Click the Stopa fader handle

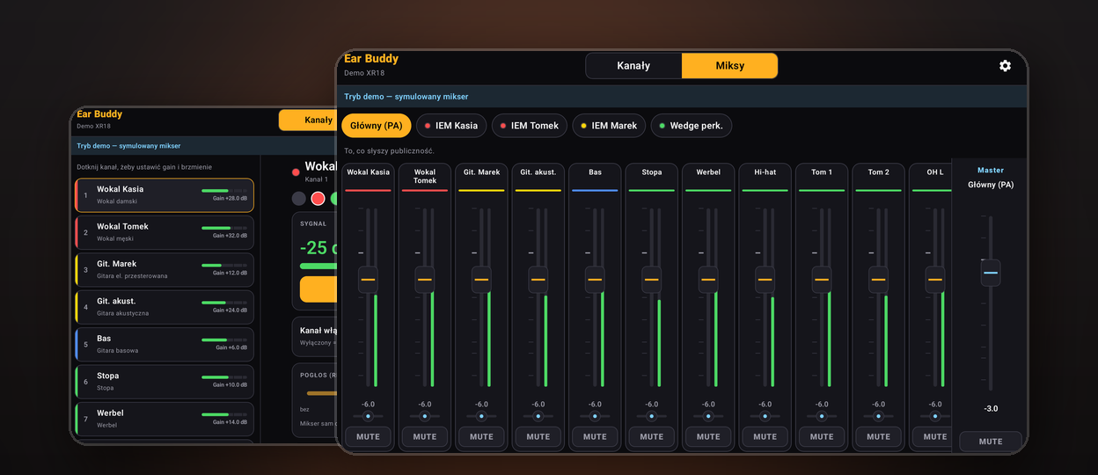point(651,280)
